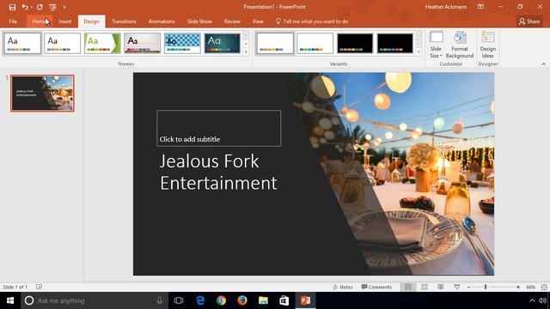The image size is (550, 309).
Task: Click the zoom slider handle
Action: pos(486,287)
